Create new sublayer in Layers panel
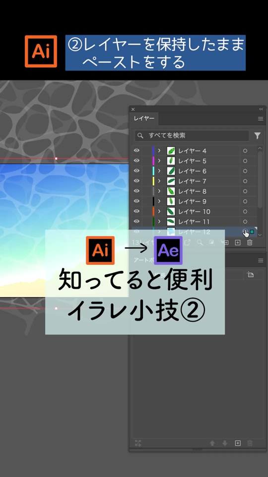 [x=225, y=242]
